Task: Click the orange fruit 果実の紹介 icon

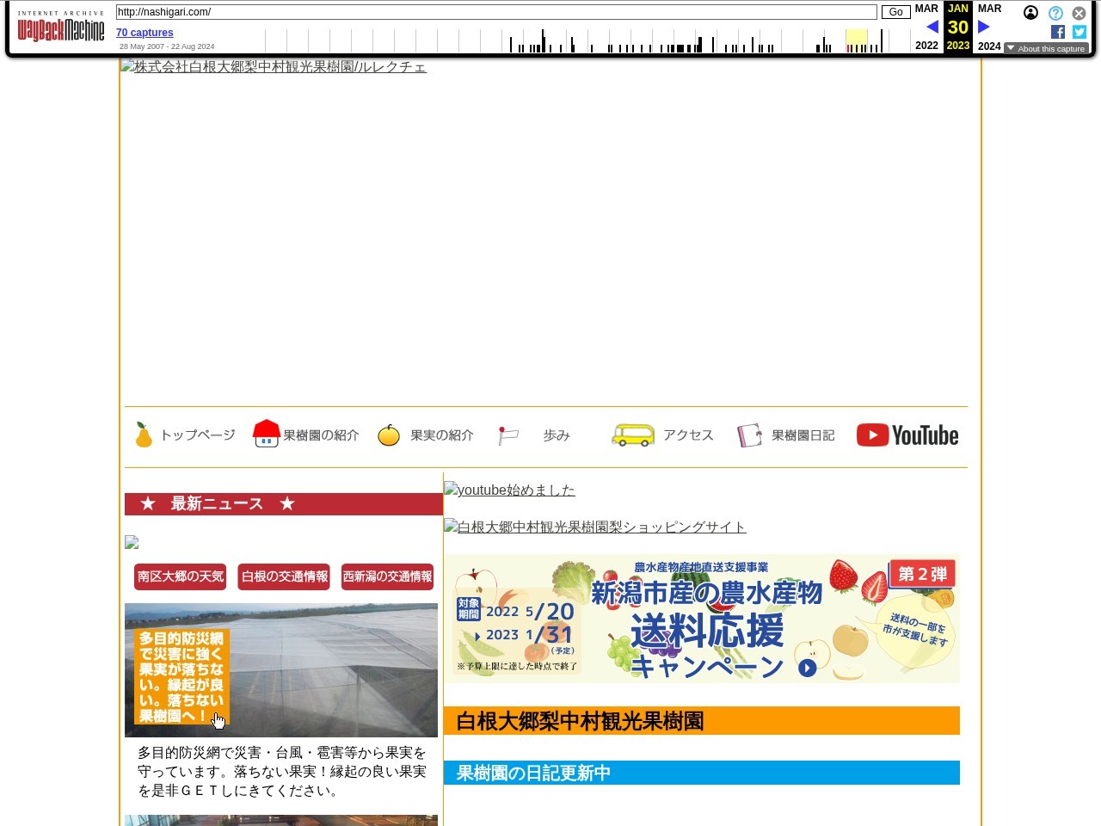Action: [x=389, y=435]
